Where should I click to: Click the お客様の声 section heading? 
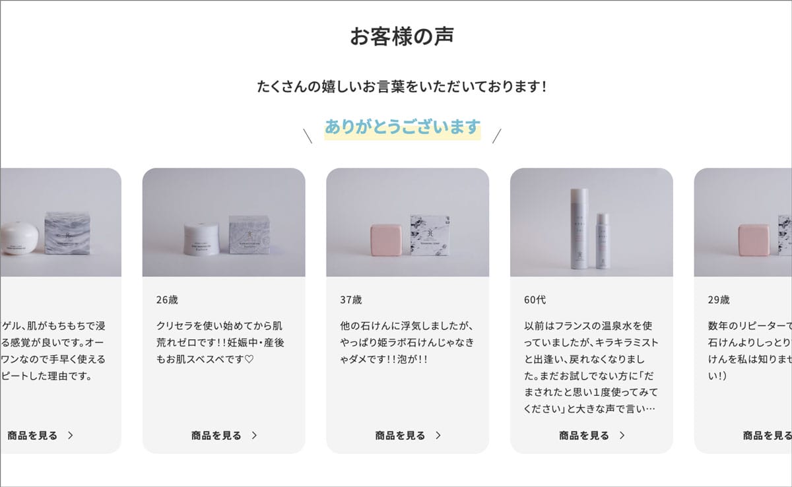(x=402, y=36)
